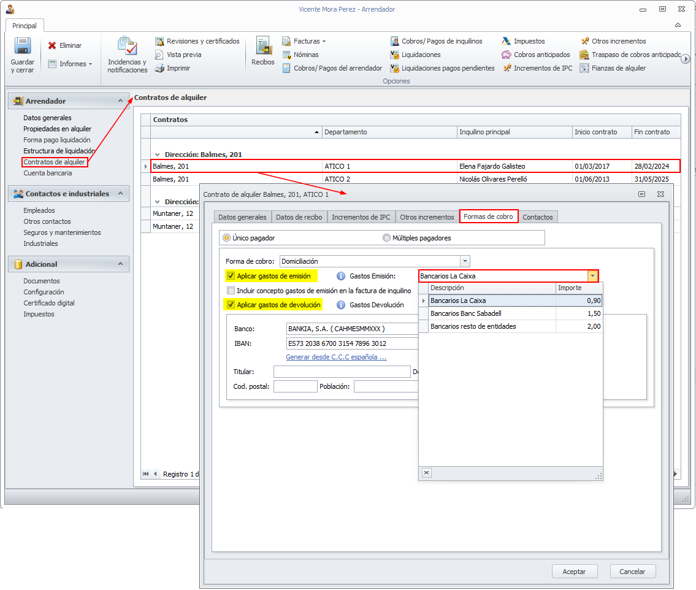Open Forma de cobro combo box arrow

click(465, 261)
